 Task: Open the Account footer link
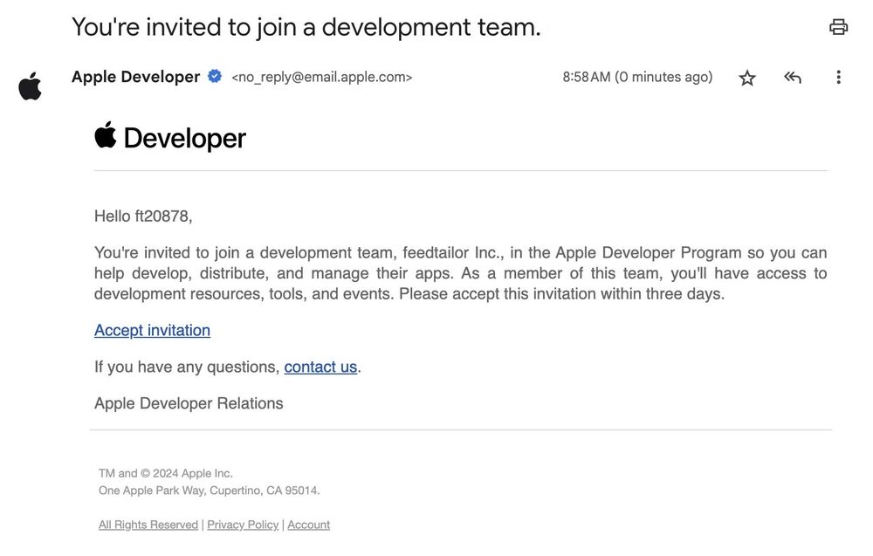tap(308, 525)
